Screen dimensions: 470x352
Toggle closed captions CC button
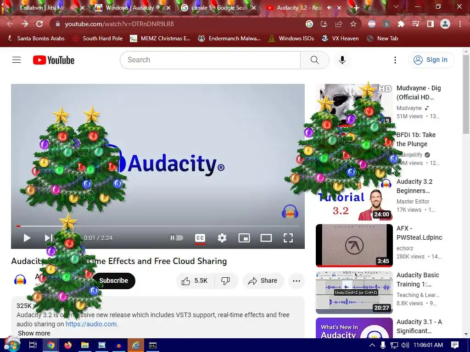(200, 238)
